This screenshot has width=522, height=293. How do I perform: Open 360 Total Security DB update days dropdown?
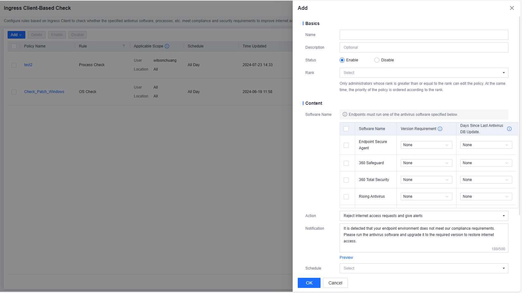486,180
